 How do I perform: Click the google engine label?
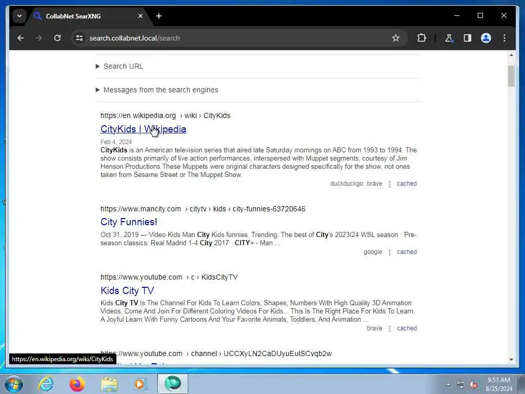point(373,252)
